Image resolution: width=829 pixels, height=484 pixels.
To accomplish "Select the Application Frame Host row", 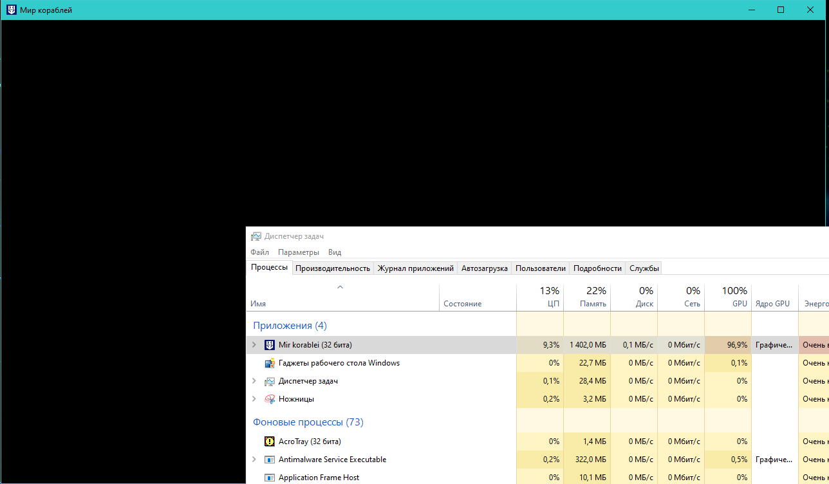I will coord(537,478).
